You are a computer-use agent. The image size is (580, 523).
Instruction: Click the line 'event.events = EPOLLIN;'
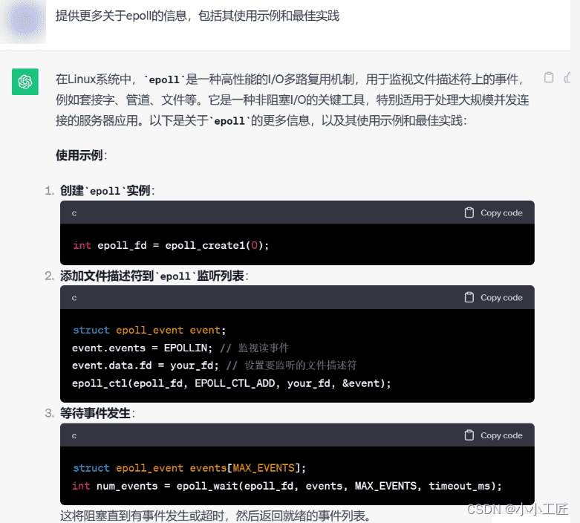pos(142,348)
